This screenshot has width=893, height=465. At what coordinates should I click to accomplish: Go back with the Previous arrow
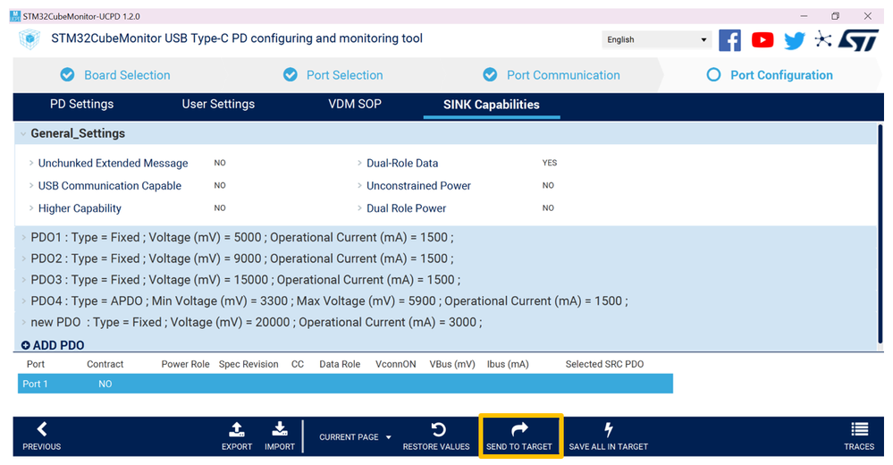pos(41,429)
